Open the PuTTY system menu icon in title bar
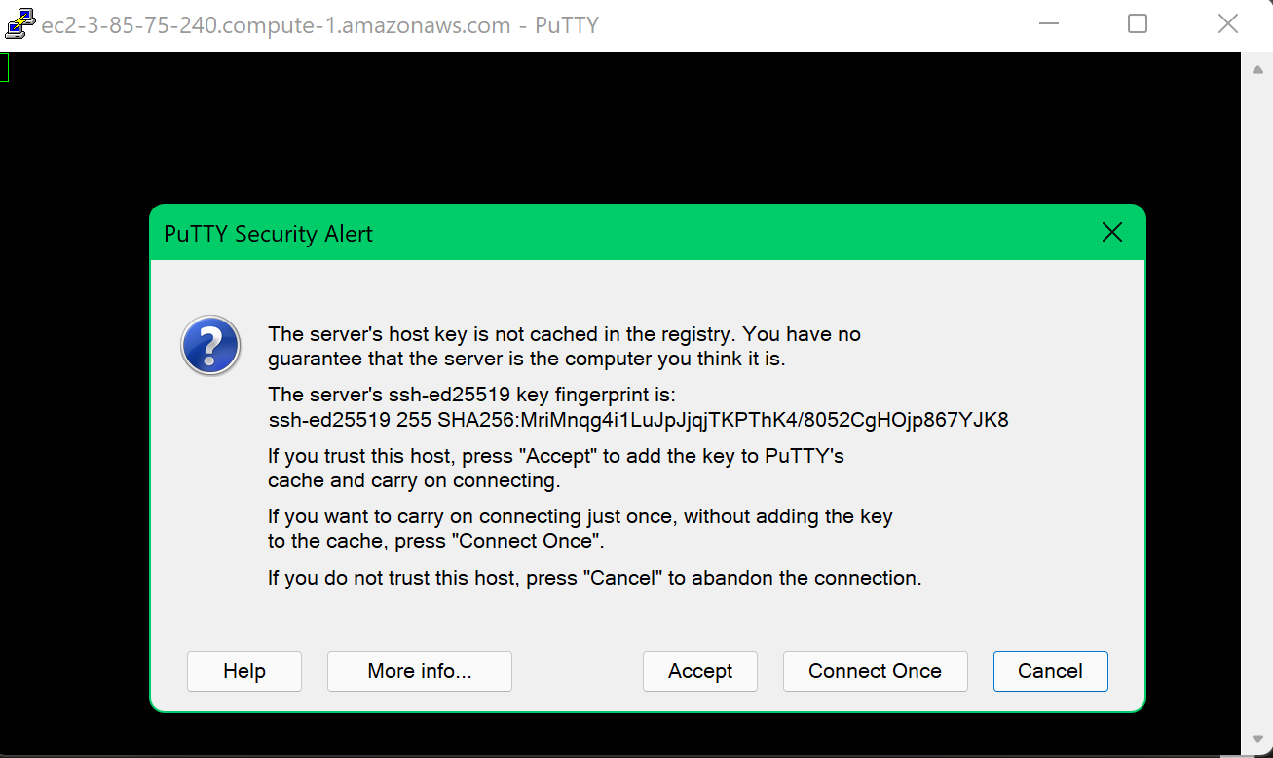Image resolution: width=1273 pixels, height=758 pixels. 20,24
